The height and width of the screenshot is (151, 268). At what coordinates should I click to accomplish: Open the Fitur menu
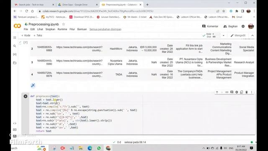click(72, 29)
